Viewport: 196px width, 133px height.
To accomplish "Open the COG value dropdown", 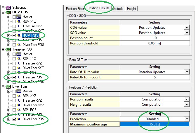I will click(187, 28).
